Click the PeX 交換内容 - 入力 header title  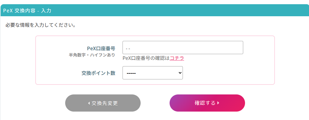pyautogui.click(x=27, y=11)
